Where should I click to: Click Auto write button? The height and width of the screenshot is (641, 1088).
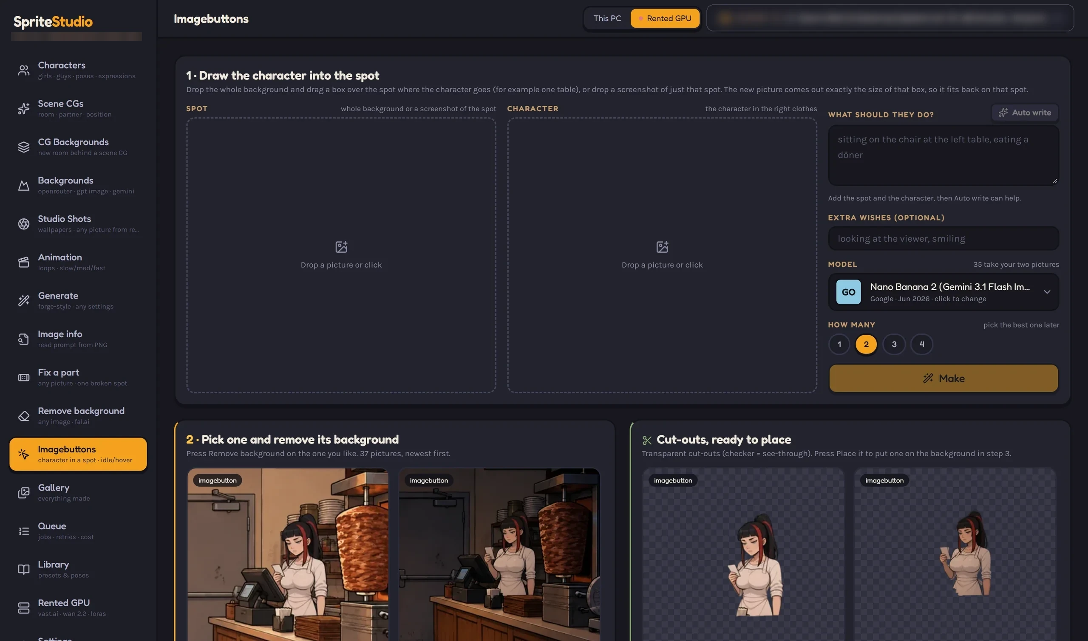(x=1025, y=112)
